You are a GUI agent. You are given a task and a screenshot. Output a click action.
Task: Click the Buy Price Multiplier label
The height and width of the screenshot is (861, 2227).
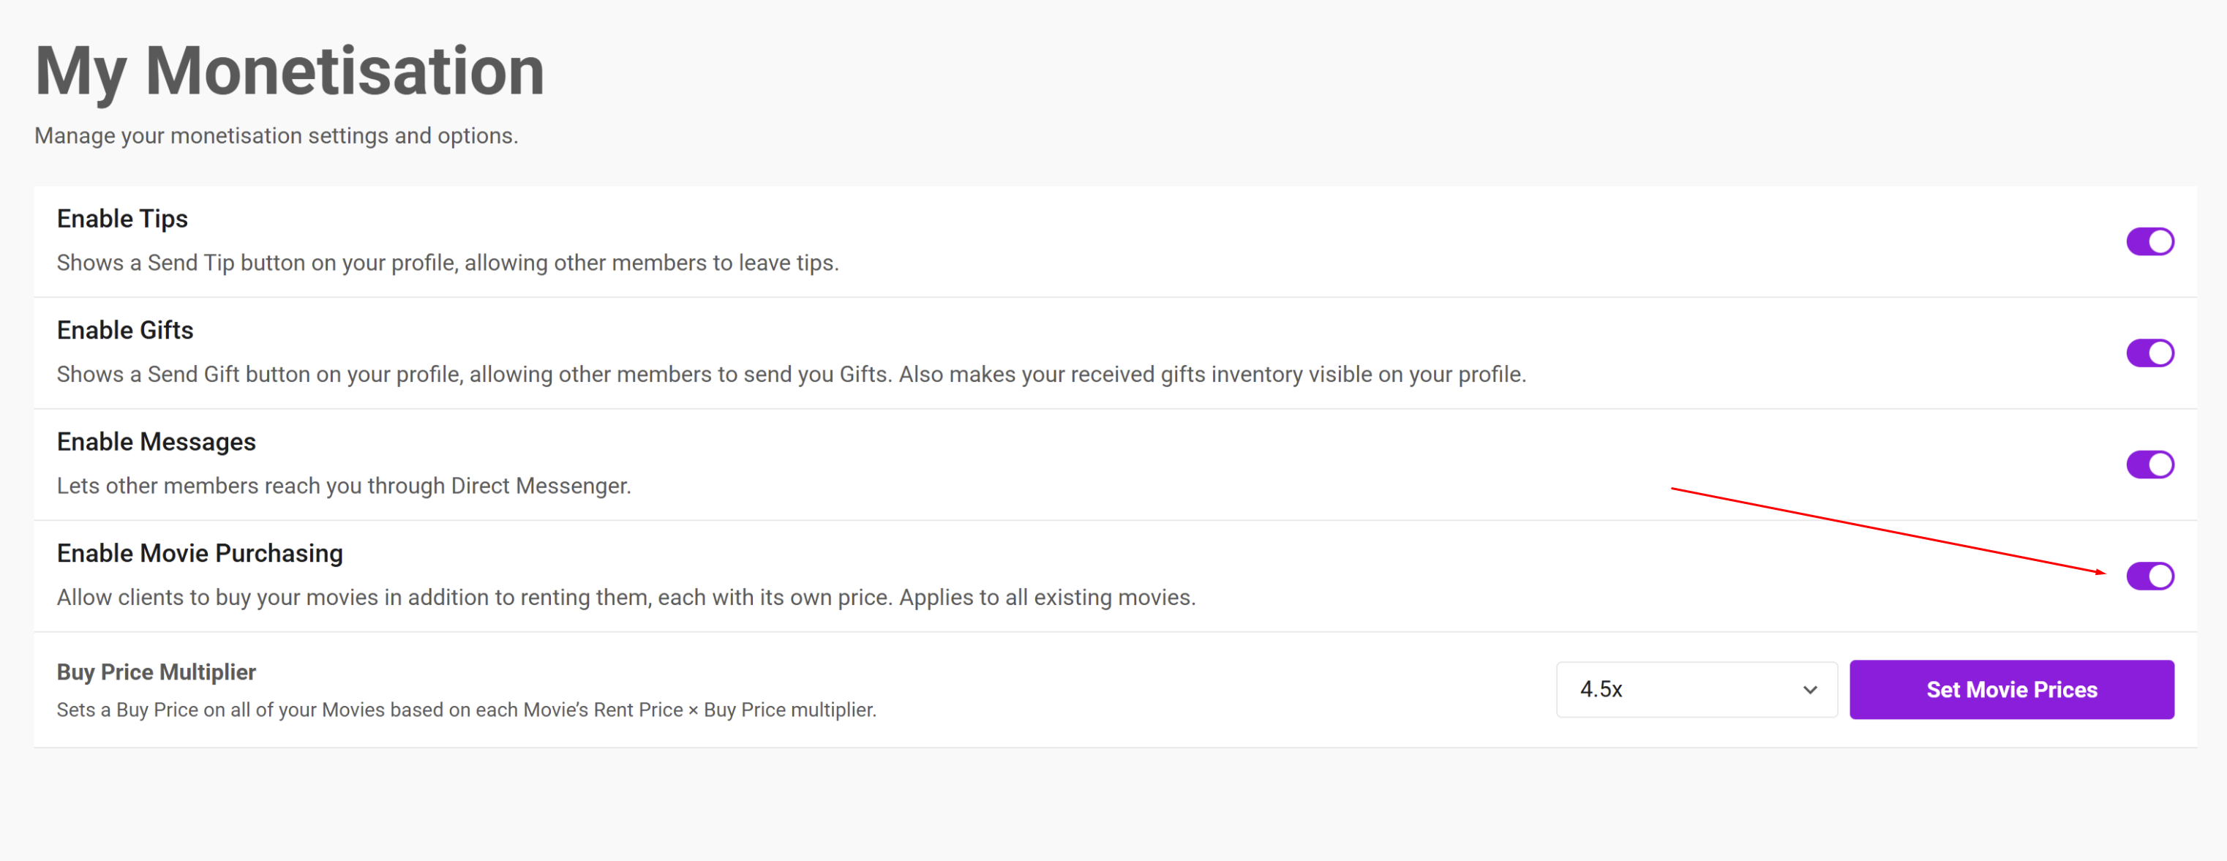point(156,672)
